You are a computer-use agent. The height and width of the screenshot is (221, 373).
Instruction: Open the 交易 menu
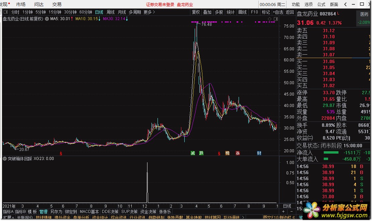57,4
